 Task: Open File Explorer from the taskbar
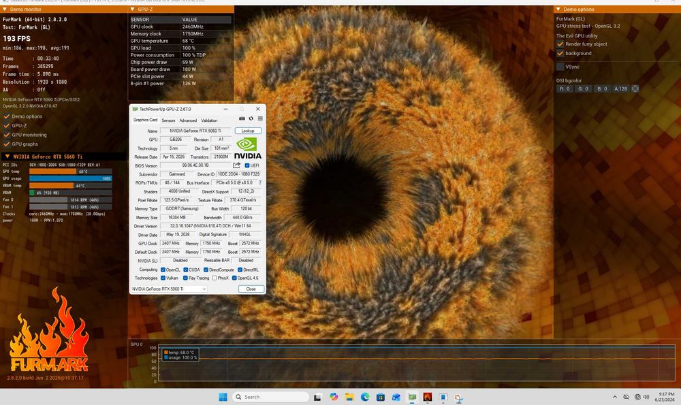tap(349, 397)
